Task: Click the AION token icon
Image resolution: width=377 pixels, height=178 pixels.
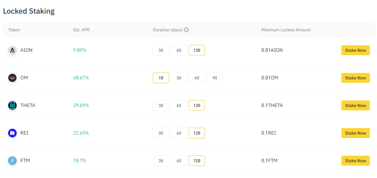Action: pos(12,50)
